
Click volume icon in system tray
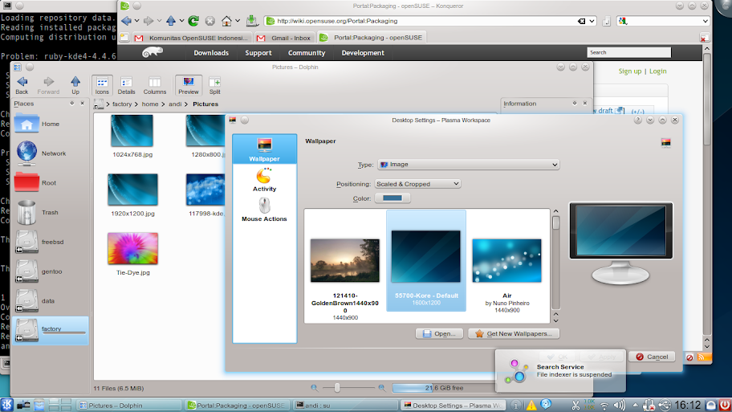coord(619,406)
